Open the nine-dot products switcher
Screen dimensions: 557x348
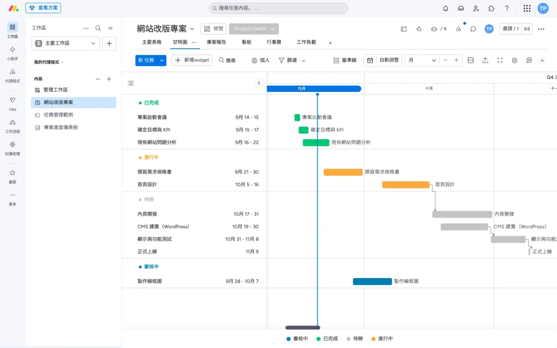pyautogui.click(x=527, y=8)
